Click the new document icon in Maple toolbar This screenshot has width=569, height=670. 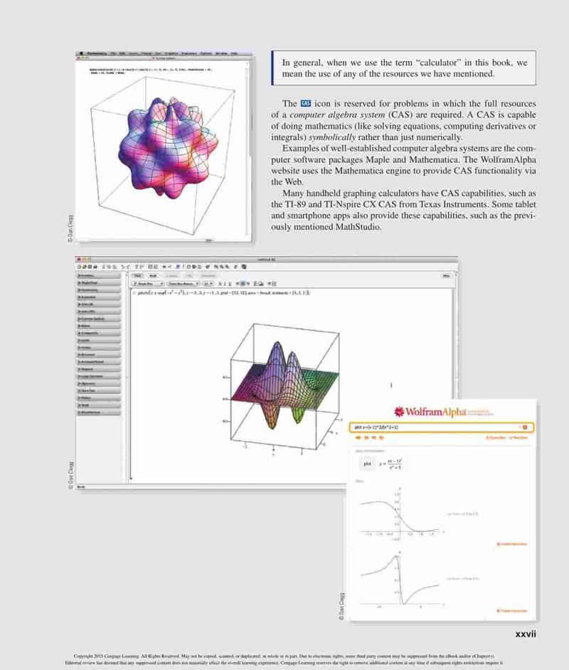click(x=80, y=267)
